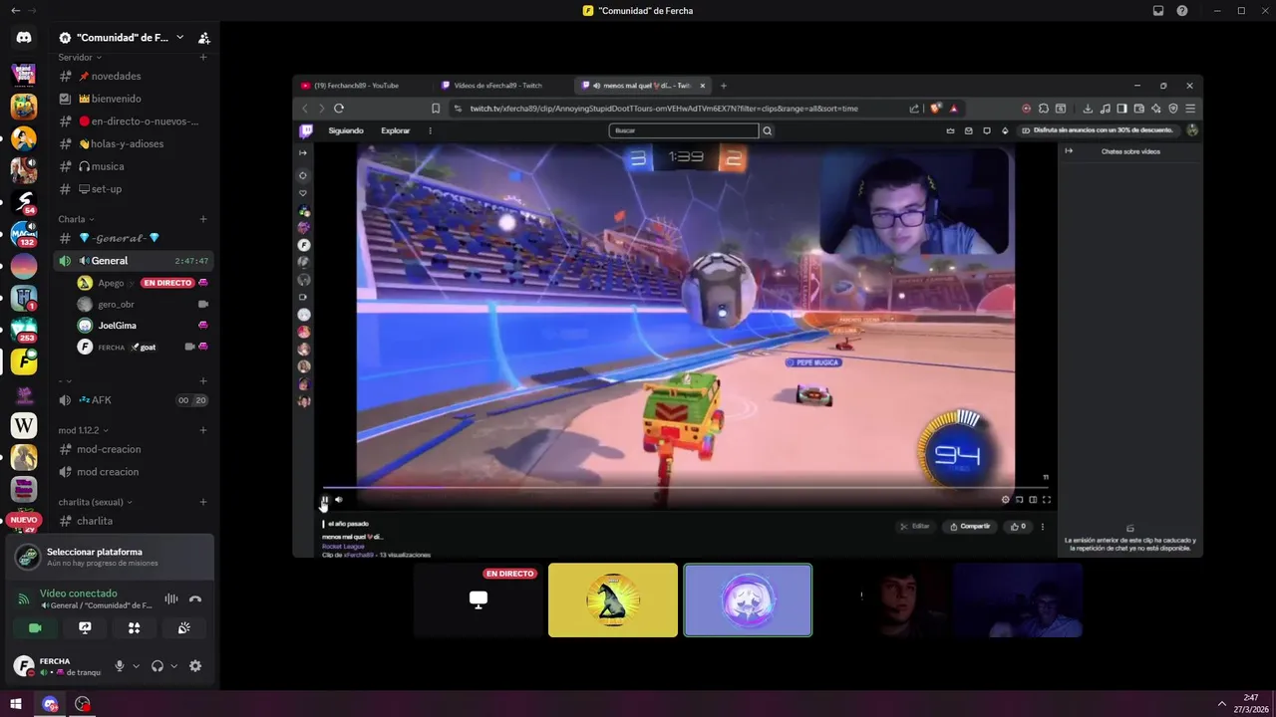1276x717 pixels.
Task: Open Twitch Siguiendo tab
Action: [x=346, y=130]
